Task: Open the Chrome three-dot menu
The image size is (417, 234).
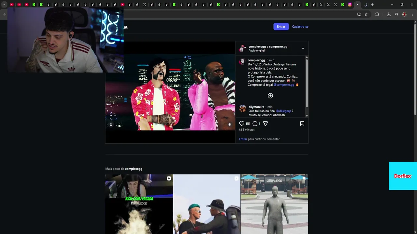Action: tap(412, 14)
